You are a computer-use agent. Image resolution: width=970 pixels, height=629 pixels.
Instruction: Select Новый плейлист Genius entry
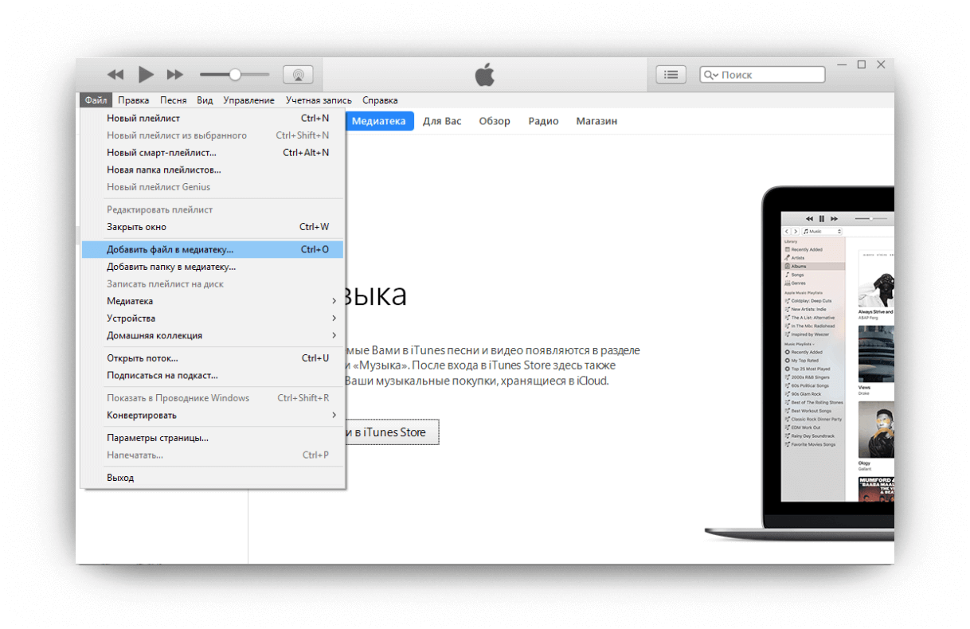pos(213,187)
